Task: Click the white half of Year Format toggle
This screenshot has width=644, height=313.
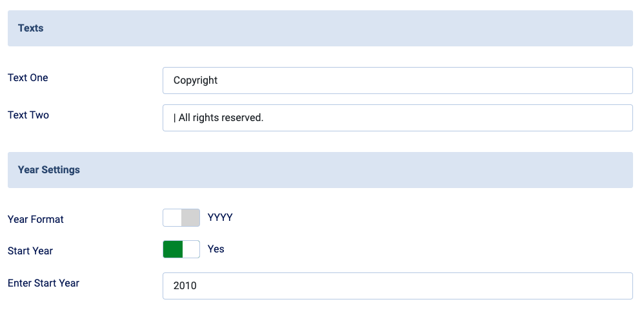Action: (172, 218)
